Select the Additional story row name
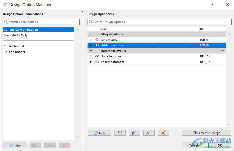The width and height of the screenshot is (234, 151). 112,45
